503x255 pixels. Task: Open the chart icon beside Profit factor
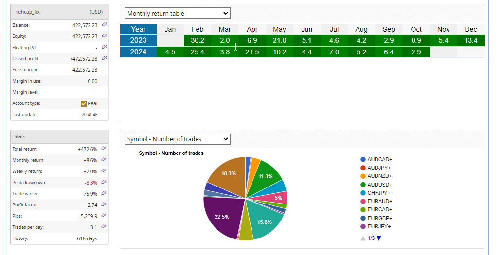coord(104,204)
